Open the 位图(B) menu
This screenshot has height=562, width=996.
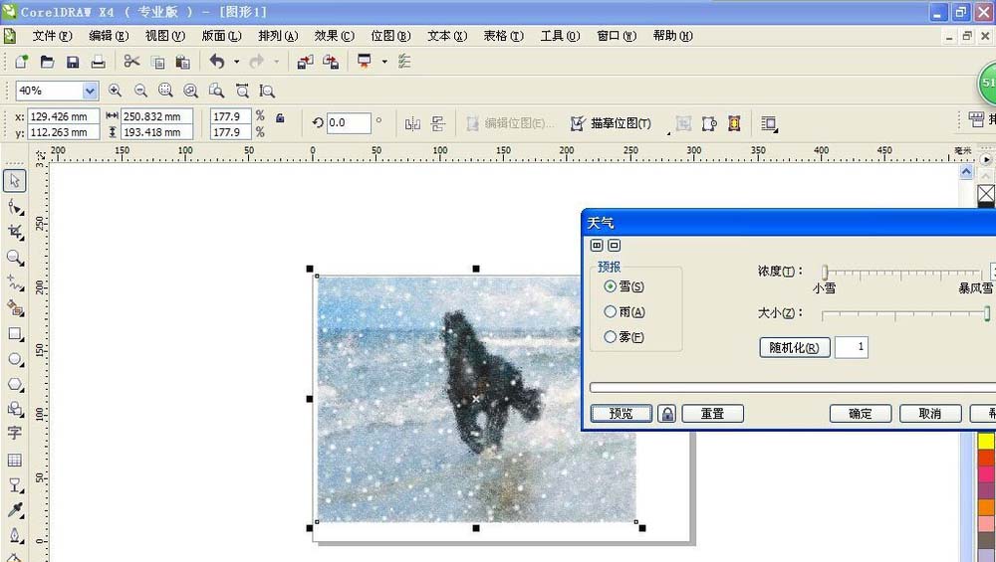pyautogui.click(x=389, y=36)
